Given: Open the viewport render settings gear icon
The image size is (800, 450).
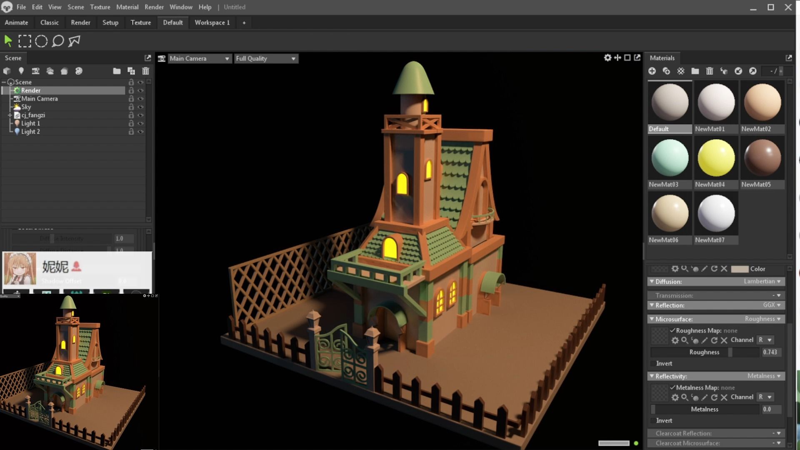Looking at the screenshot, I should click(x=607, y=58).
